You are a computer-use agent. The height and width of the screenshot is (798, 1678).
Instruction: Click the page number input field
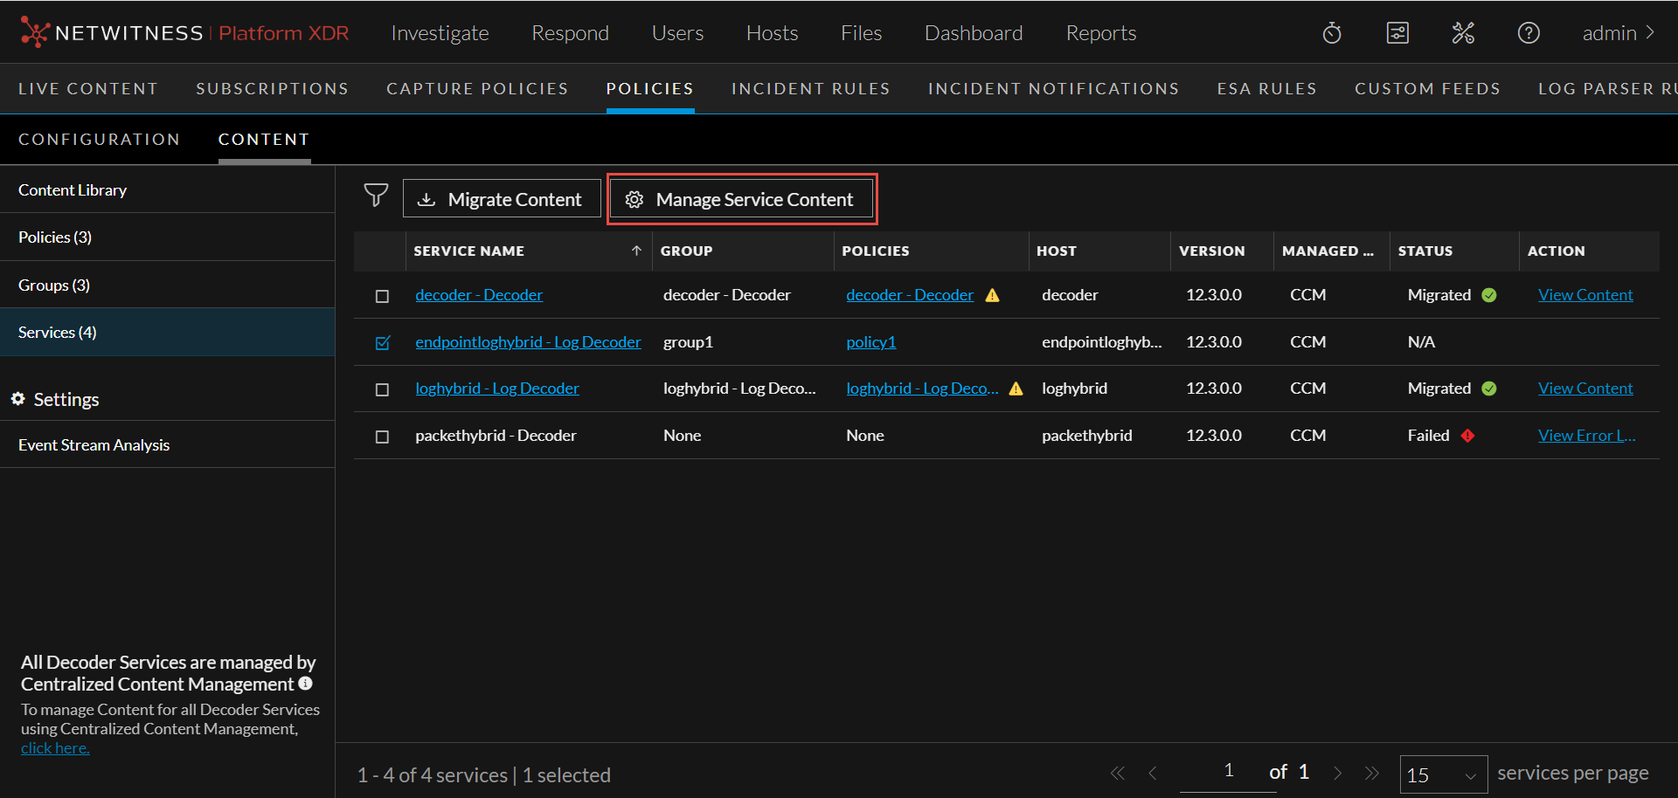[x=1228, y=772]
